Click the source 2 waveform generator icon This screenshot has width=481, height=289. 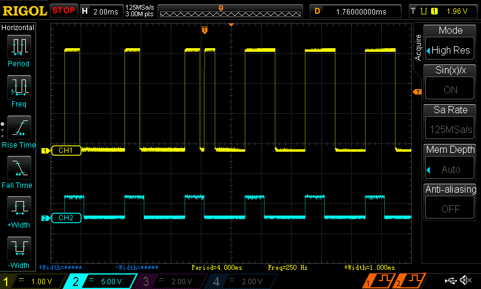(x=409, y=281)
